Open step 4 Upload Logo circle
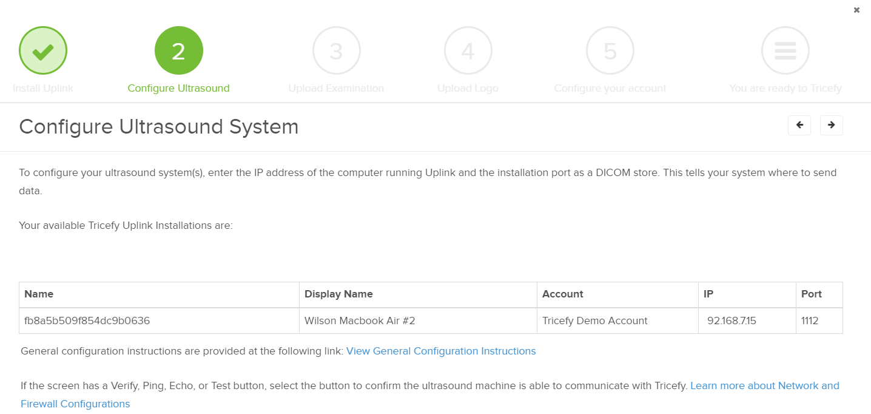871x414 pixels. pos(468,51)
